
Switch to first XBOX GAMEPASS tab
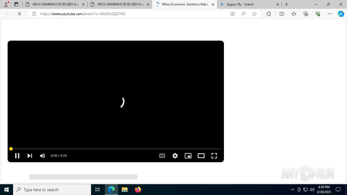[x=55, y=4]
